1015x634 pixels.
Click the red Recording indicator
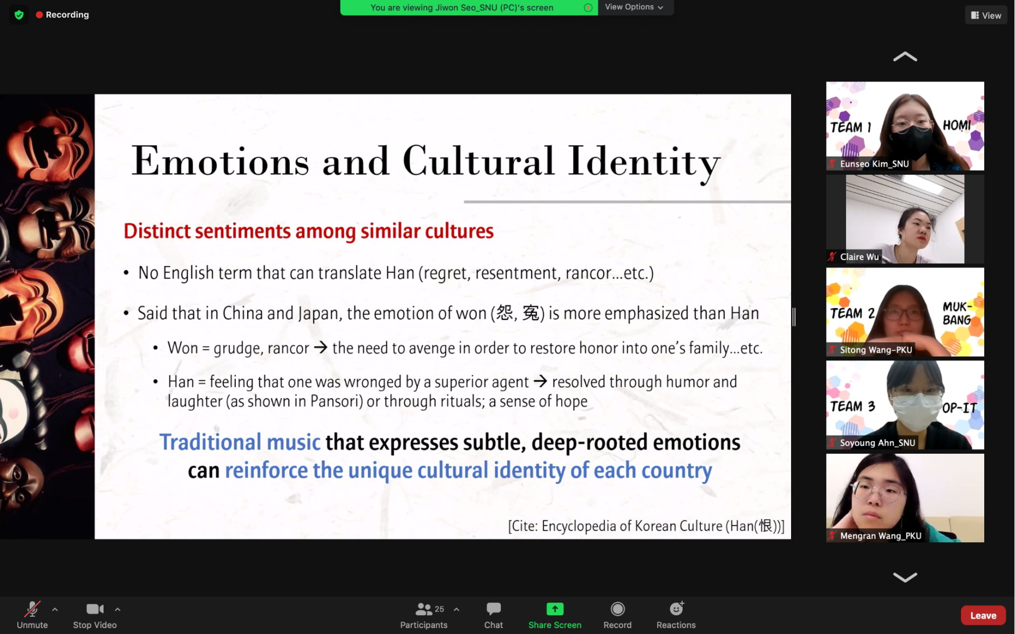click(63, 15)
